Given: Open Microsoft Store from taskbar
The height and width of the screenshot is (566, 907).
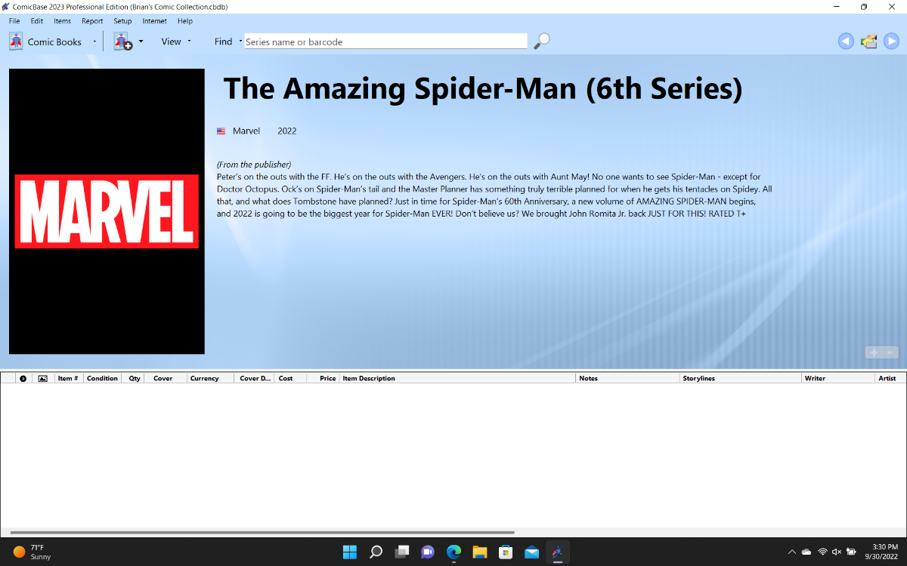Looking at the screenshot, I should [x=506, y=552].
